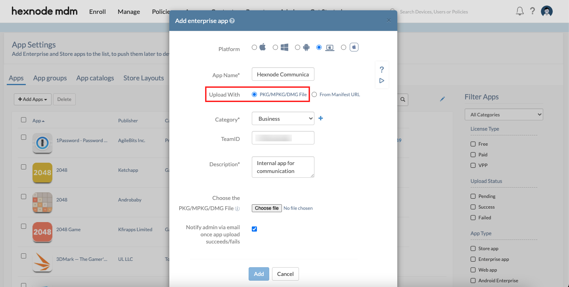Check the Web app type filter
The image size is (569, 287).
pyautogui.click(x=473, y=270)
